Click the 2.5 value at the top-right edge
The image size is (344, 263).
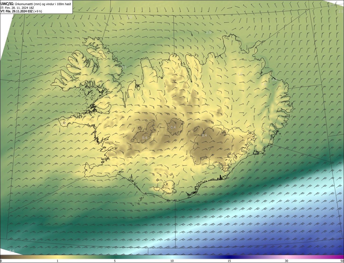(341, 11)
